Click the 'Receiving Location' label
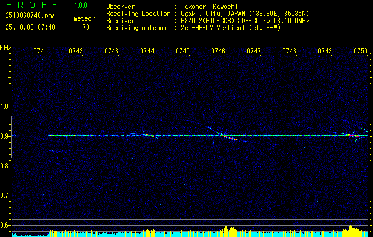 (138, 14)
